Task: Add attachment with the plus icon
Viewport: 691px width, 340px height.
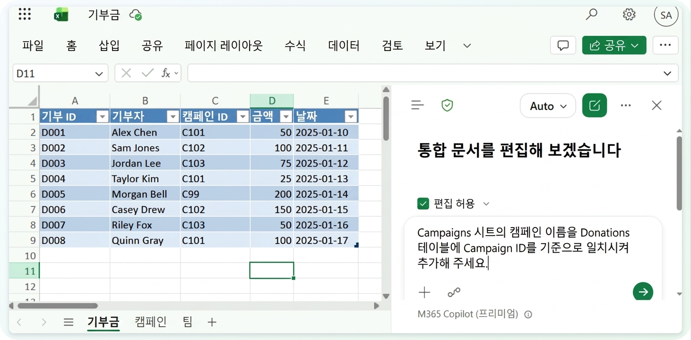Action: pyautogui.click(x=424, y=292)
